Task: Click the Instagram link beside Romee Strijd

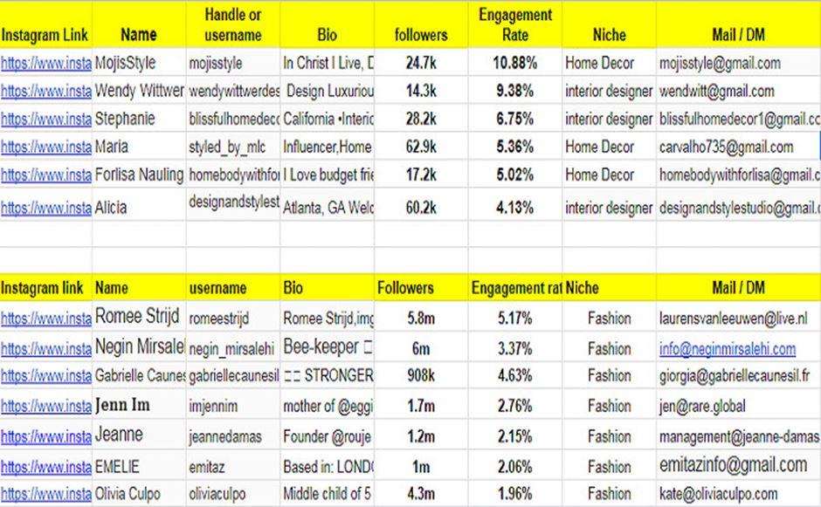Action: pos(45,319)
